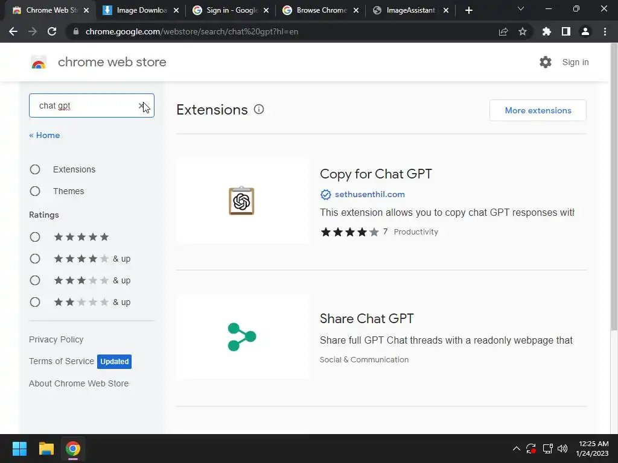Open Chrome's three-dot menu
Screen dimensions: 618x463
pyautogui.click(x=605, y=31)
